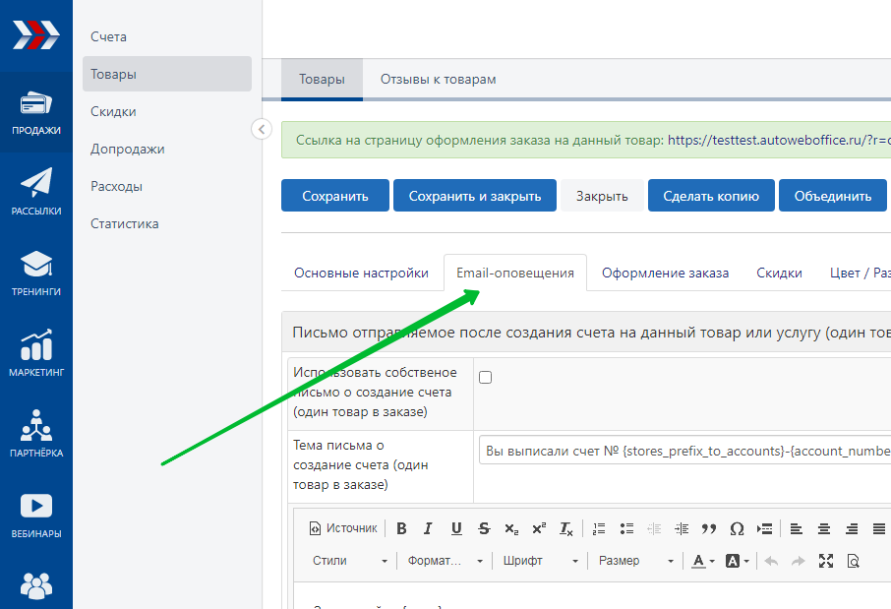Click the Сохранить и закрыть button
The width and height of the screenshot is (891, 609).
click(x=475, y=196)
